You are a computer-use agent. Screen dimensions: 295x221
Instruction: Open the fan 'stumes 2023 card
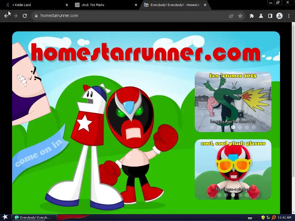pos(233,102)
